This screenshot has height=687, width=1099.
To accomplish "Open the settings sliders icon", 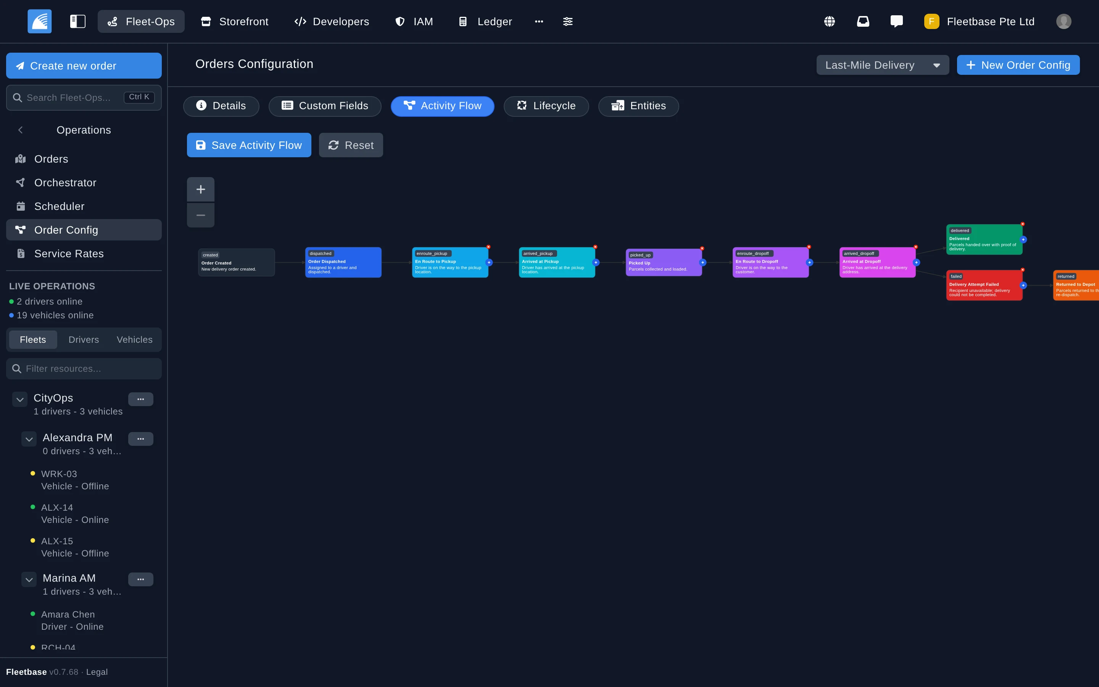I will tap(568, 21).
